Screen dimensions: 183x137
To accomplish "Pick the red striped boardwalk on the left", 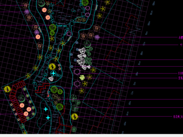I will [18, 102].
